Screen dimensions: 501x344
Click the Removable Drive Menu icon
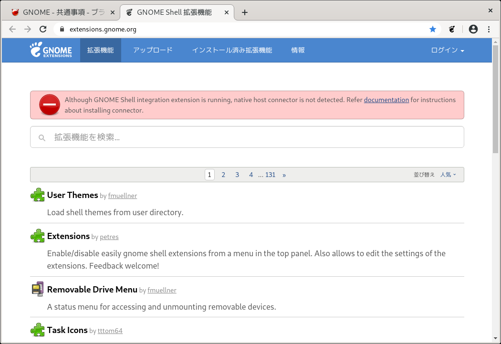point(38,289)
